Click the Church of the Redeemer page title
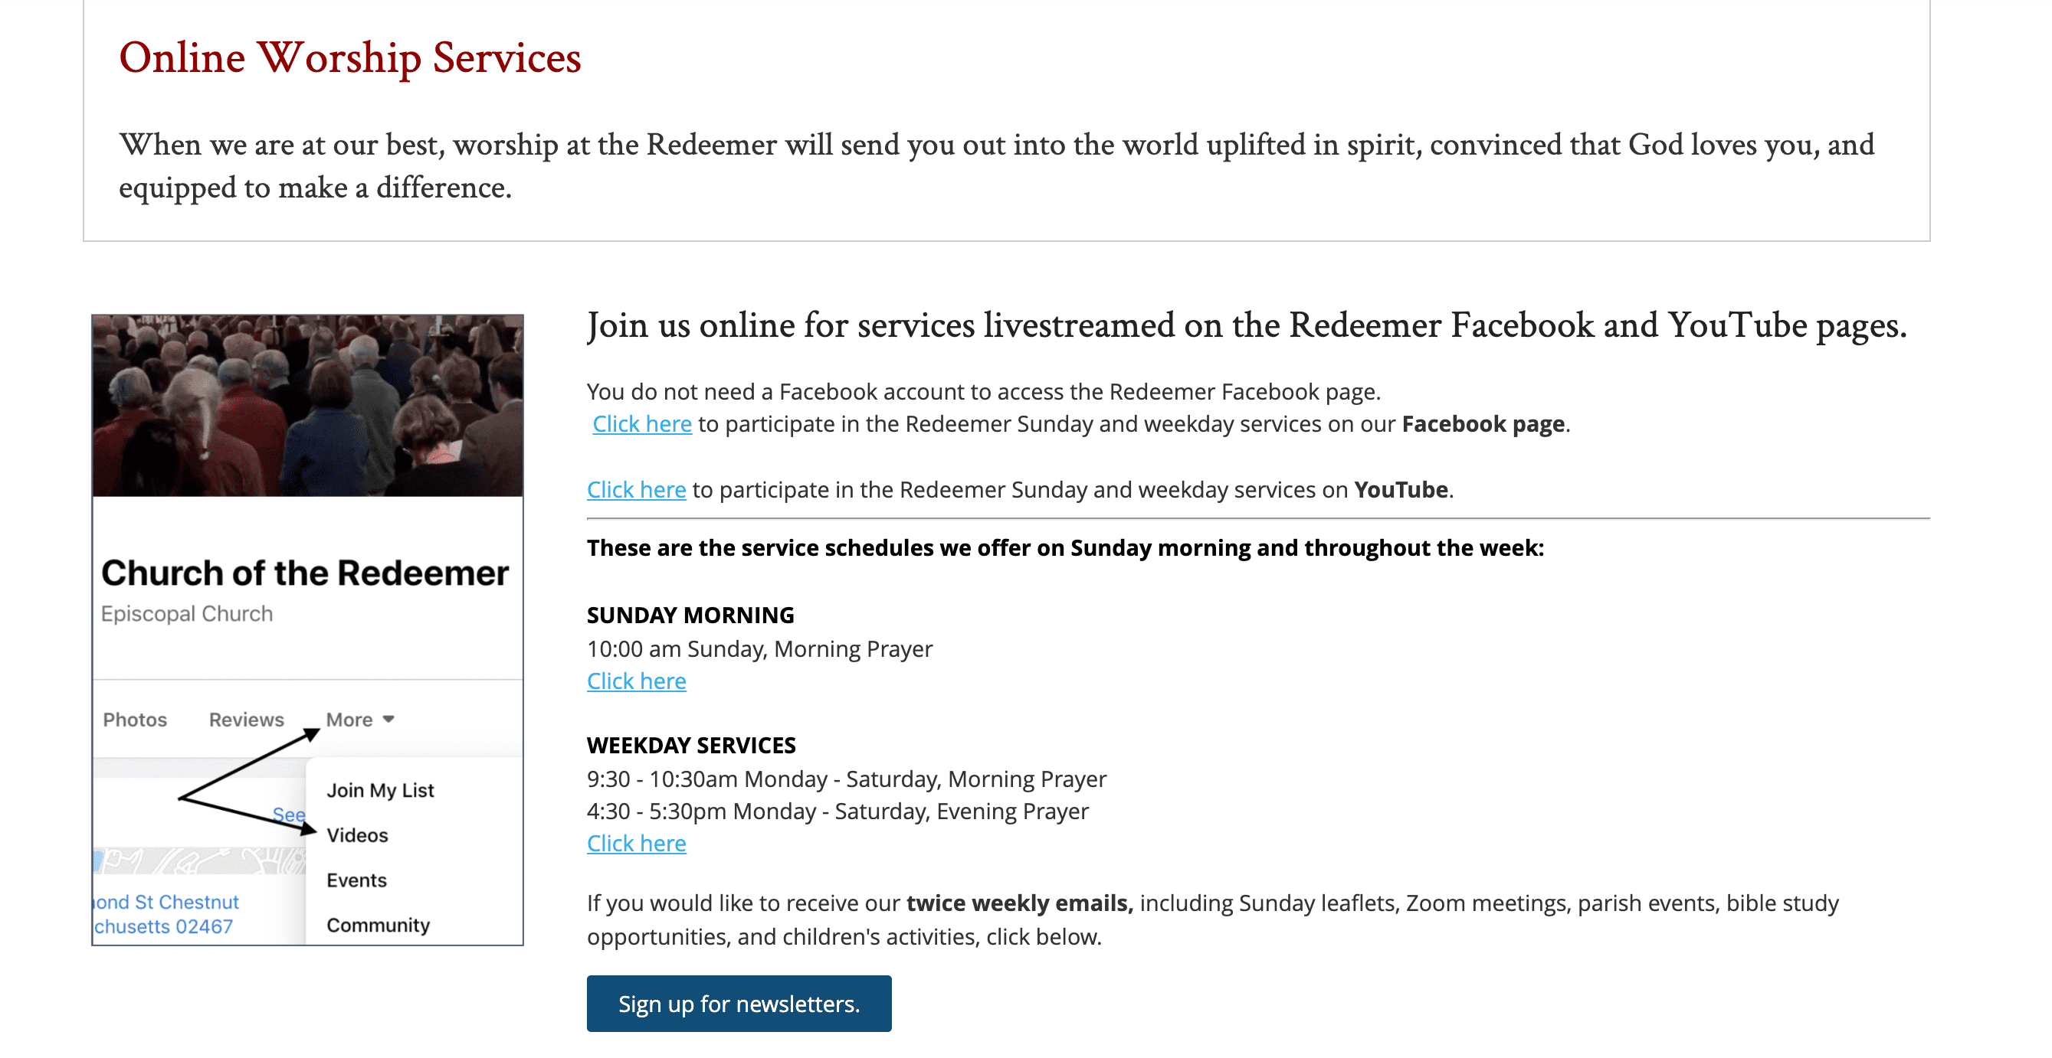2052x1058 pixels. [x=307, y=572]
